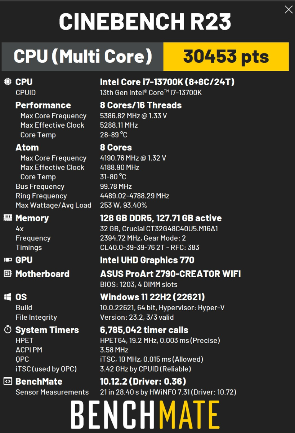
Task: Click the GPU card icon
Action: pyautogui.click(x=8, y=260)
